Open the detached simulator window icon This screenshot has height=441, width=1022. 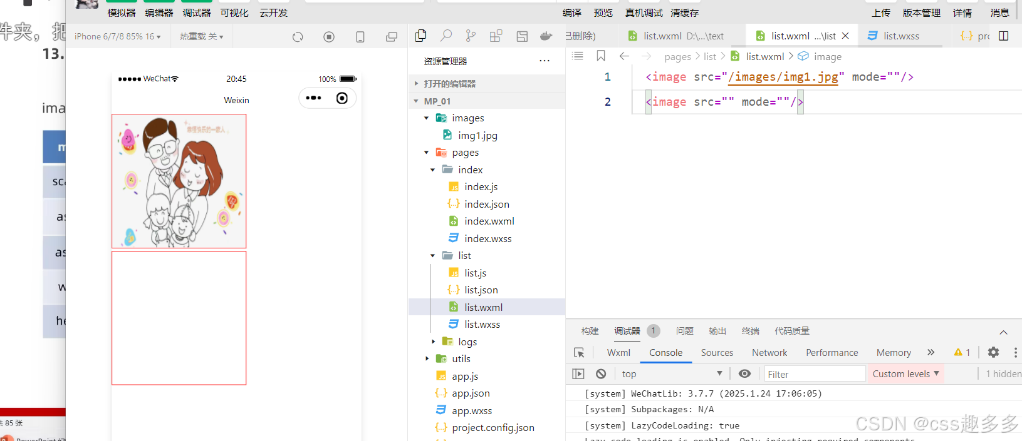392,37
